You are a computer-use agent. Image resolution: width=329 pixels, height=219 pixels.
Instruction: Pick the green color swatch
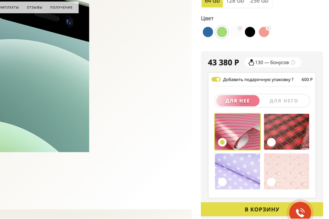222,32
